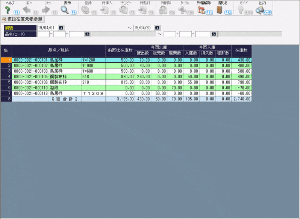Click the 今回入庫 group header
Image resolution: width=300 pixels, height=219 pixels.
point(207,48)
